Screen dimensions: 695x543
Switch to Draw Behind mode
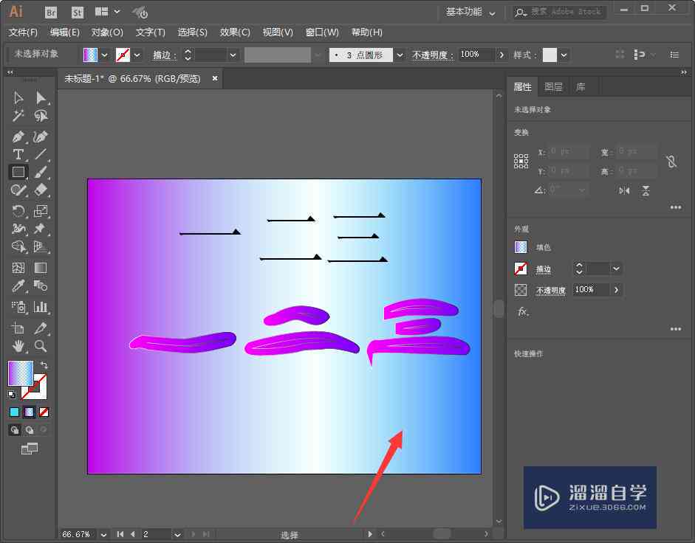(x=30, y=429)
